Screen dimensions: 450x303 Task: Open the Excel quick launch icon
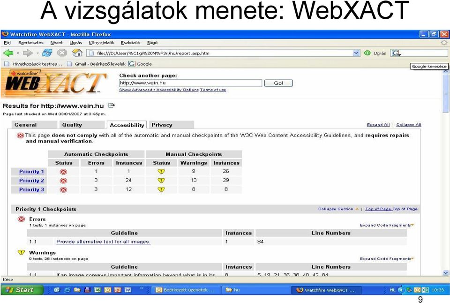click(97, 290)
